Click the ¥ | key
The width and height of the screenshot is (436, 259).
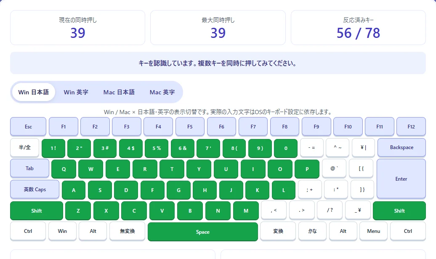click(x=364, y=148)
